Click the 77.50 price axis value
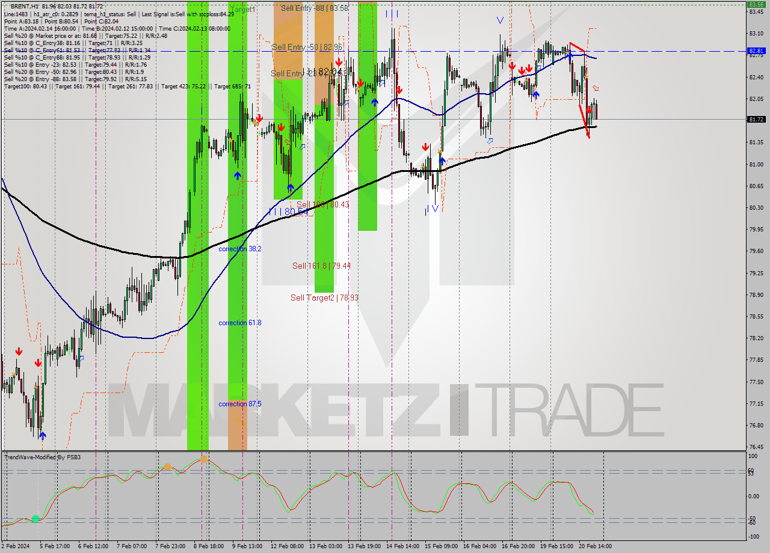 (x=756, y=382)
